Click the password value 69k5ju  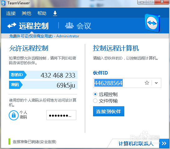click(x=66, y=85)
